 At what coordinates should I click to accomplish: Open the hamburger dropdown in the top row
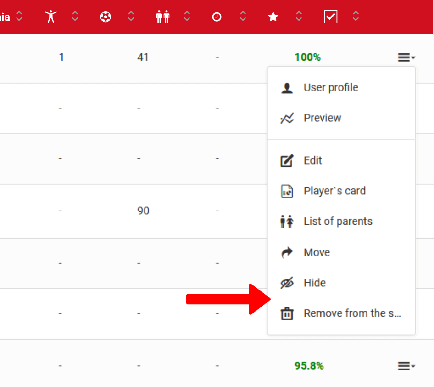(406, 57)
